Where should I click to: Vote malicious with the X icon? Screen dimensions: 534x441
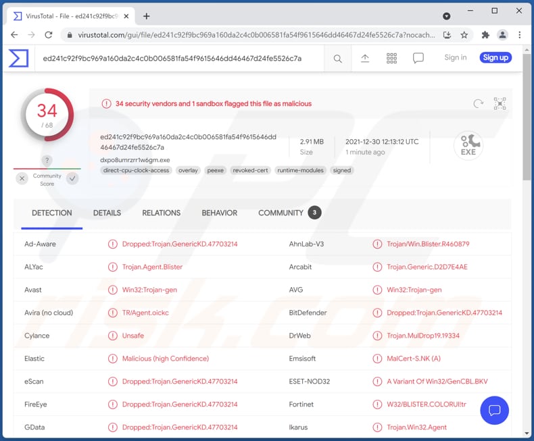[x=22, y=178]
